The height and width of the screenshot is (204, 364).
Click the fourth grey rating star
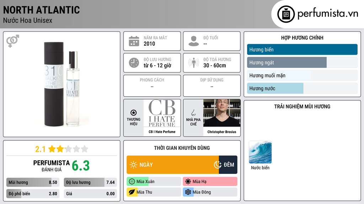point(76,149)
